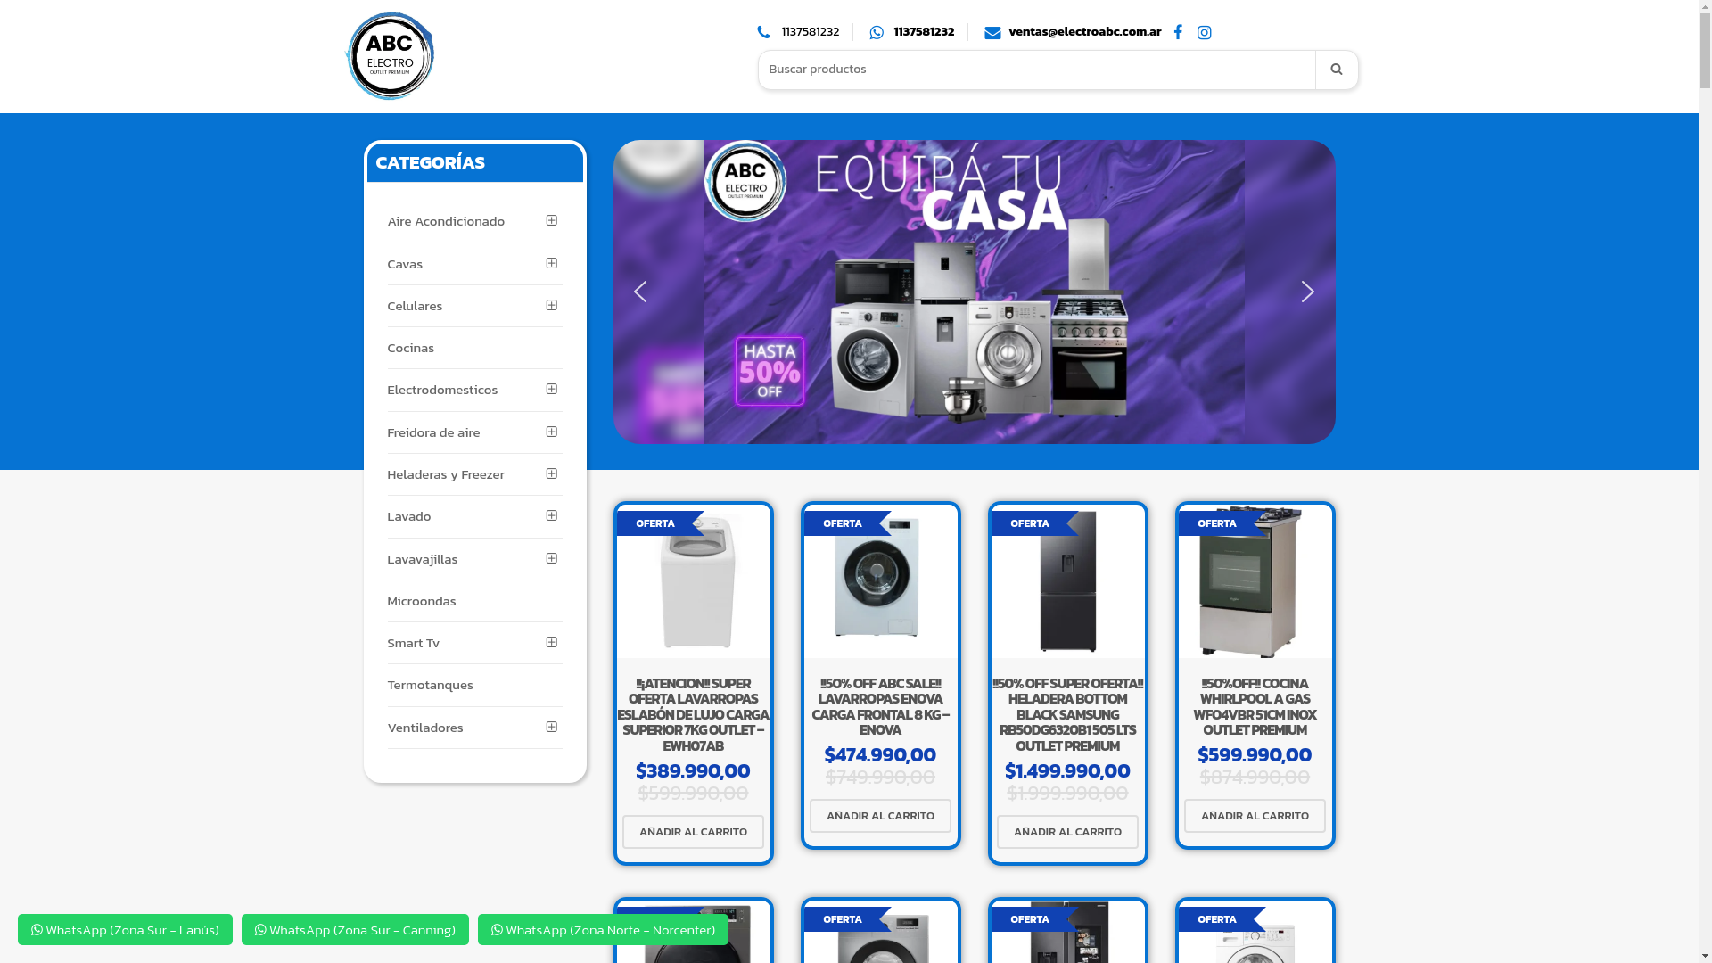Expand Cavas category plus icon
1712x963 pixels.
click(x=552, y=263)
